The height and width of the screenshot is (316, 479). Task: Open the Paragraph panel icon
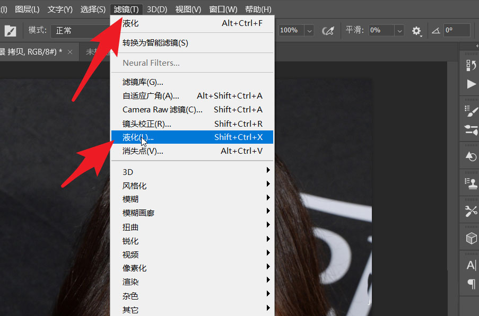[472, 284]
